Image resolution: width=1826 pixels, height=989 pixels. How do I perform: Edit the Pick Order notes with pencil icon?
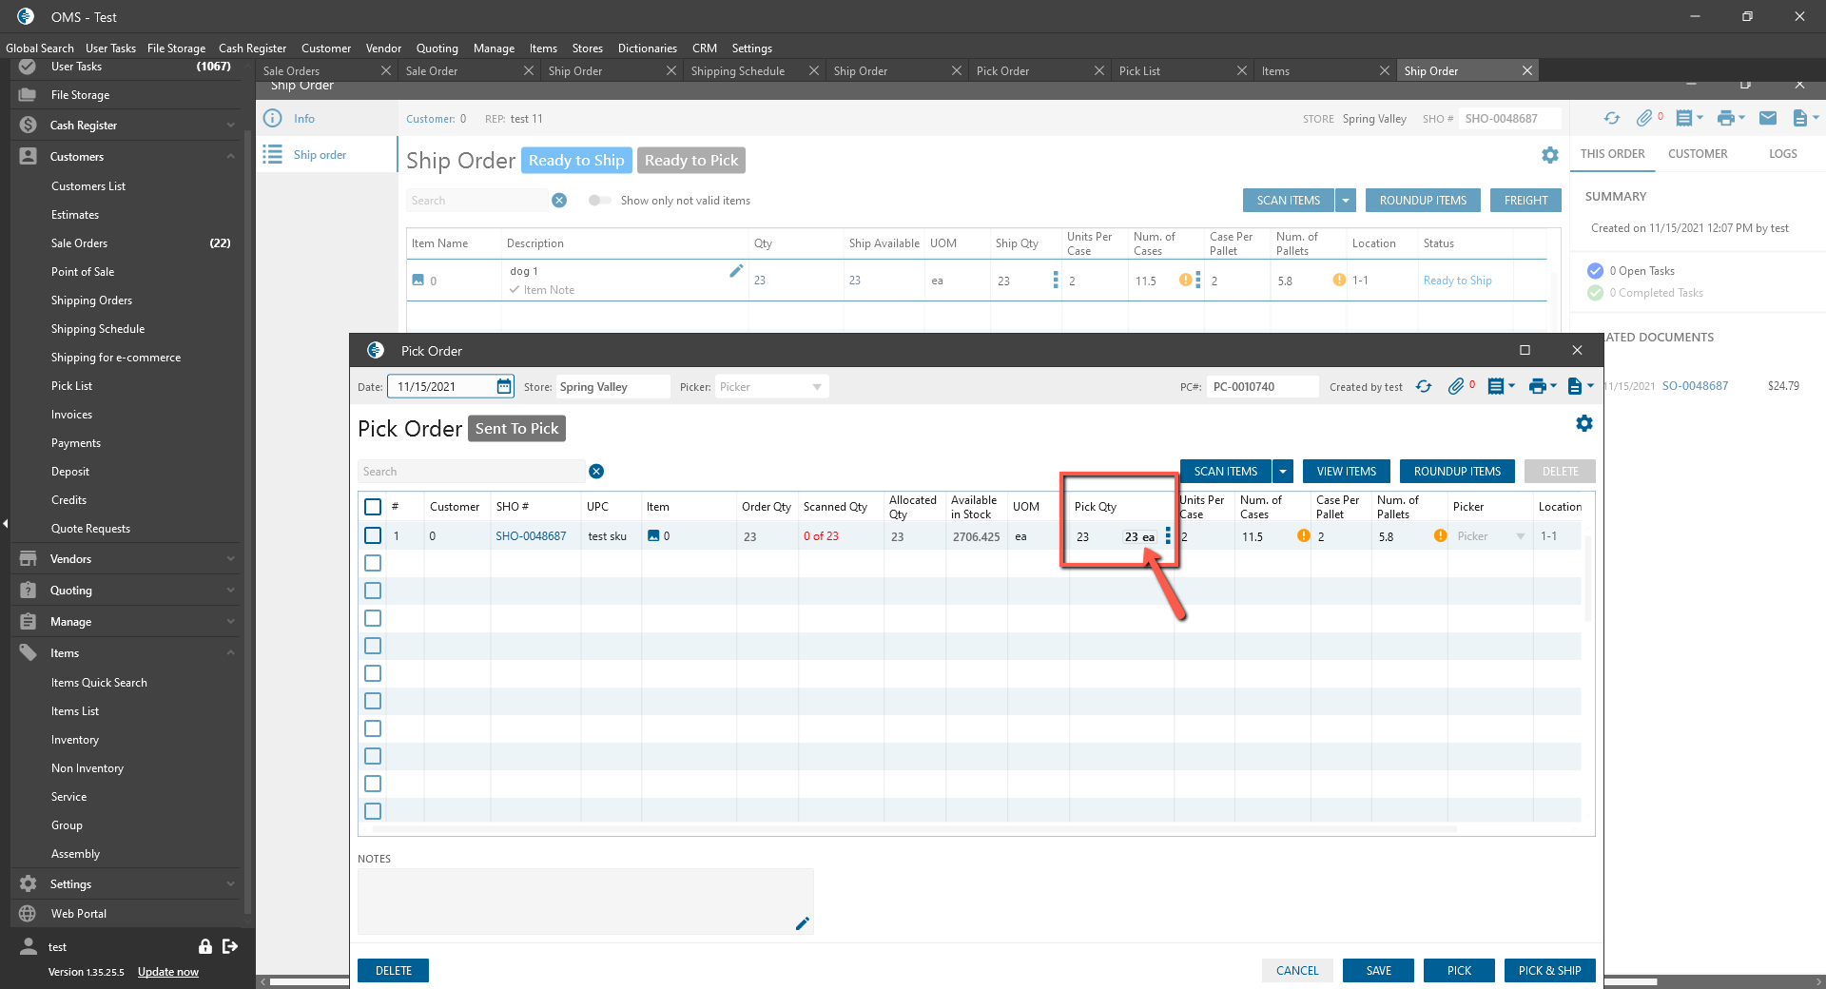[x=803, y=923]
